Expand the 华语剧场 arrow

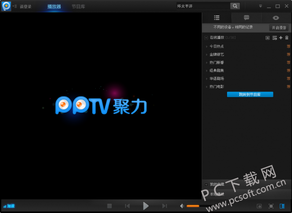click(207, 78)
